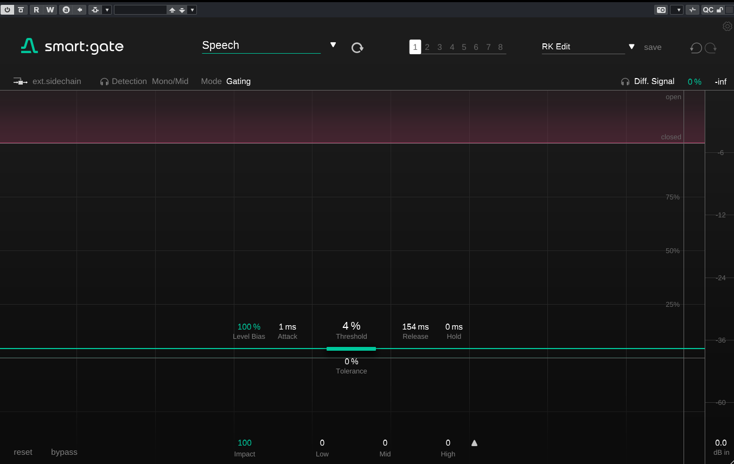This screenshot has width=734, height=464.
Task: Adjust the Release 154 ms value
Action: [x=416, y=327]
